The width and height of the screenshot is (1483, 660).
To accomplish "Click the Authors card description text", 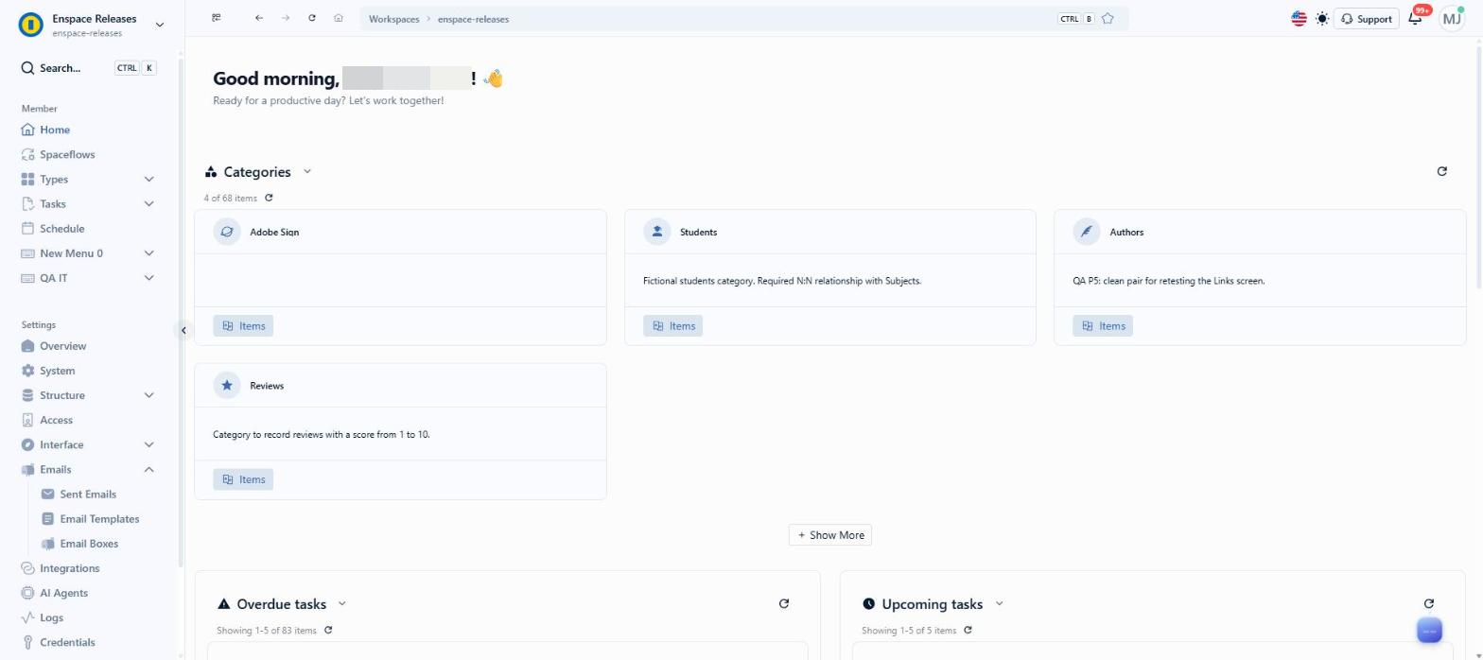I will pyautogui.click(x=1168, y=281).
